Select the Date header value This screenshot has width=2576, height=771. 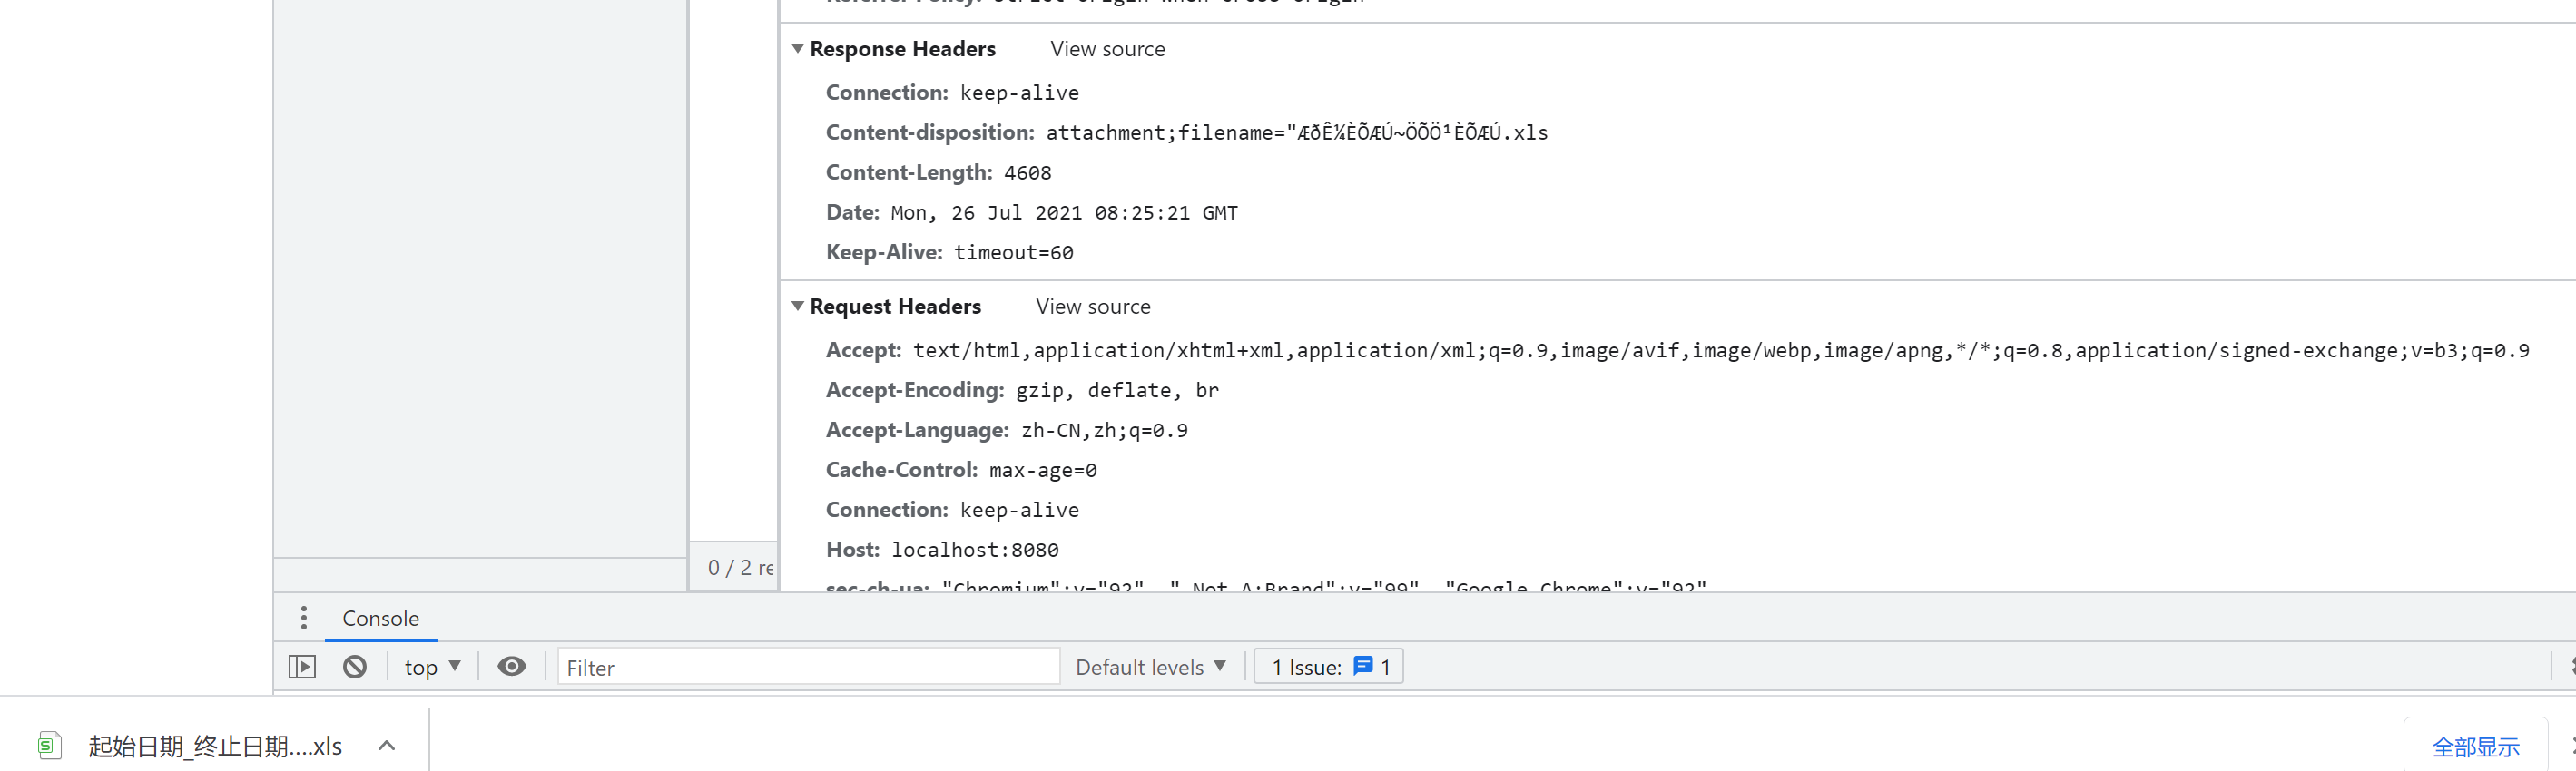coord(1064,213)
